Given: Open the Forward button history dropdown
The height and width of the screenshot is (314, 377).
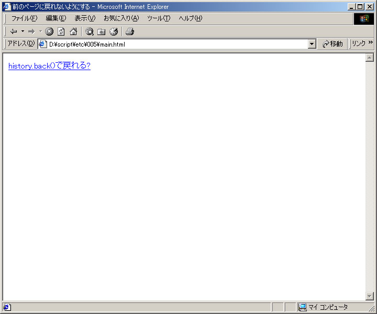Looking at the screenshot, I should coord(40,31).
